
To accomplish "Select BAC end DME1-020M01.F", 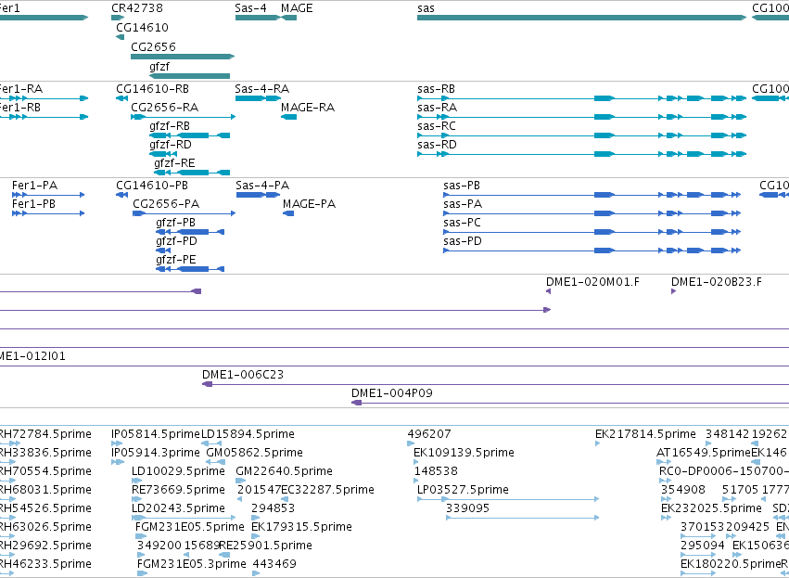I will click(549, 291).
